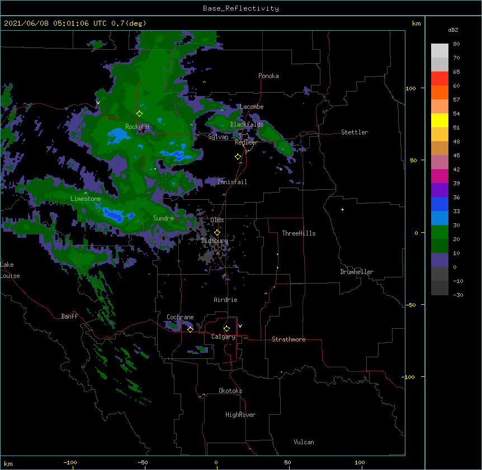Click the Airdrie label
Image resolution: width=482 pixels, height=470 pixels.
(225, 300)
